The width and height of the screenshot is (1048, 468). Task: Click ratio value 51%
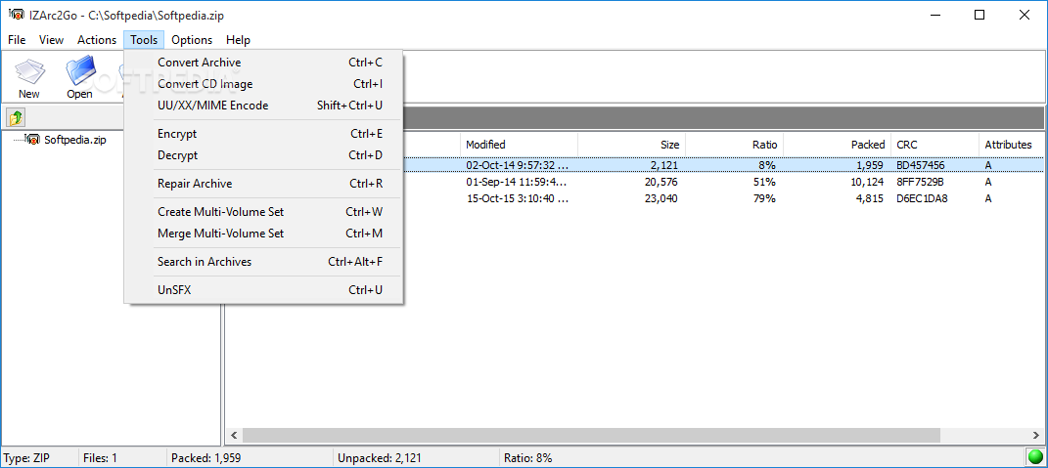(764, 182)
